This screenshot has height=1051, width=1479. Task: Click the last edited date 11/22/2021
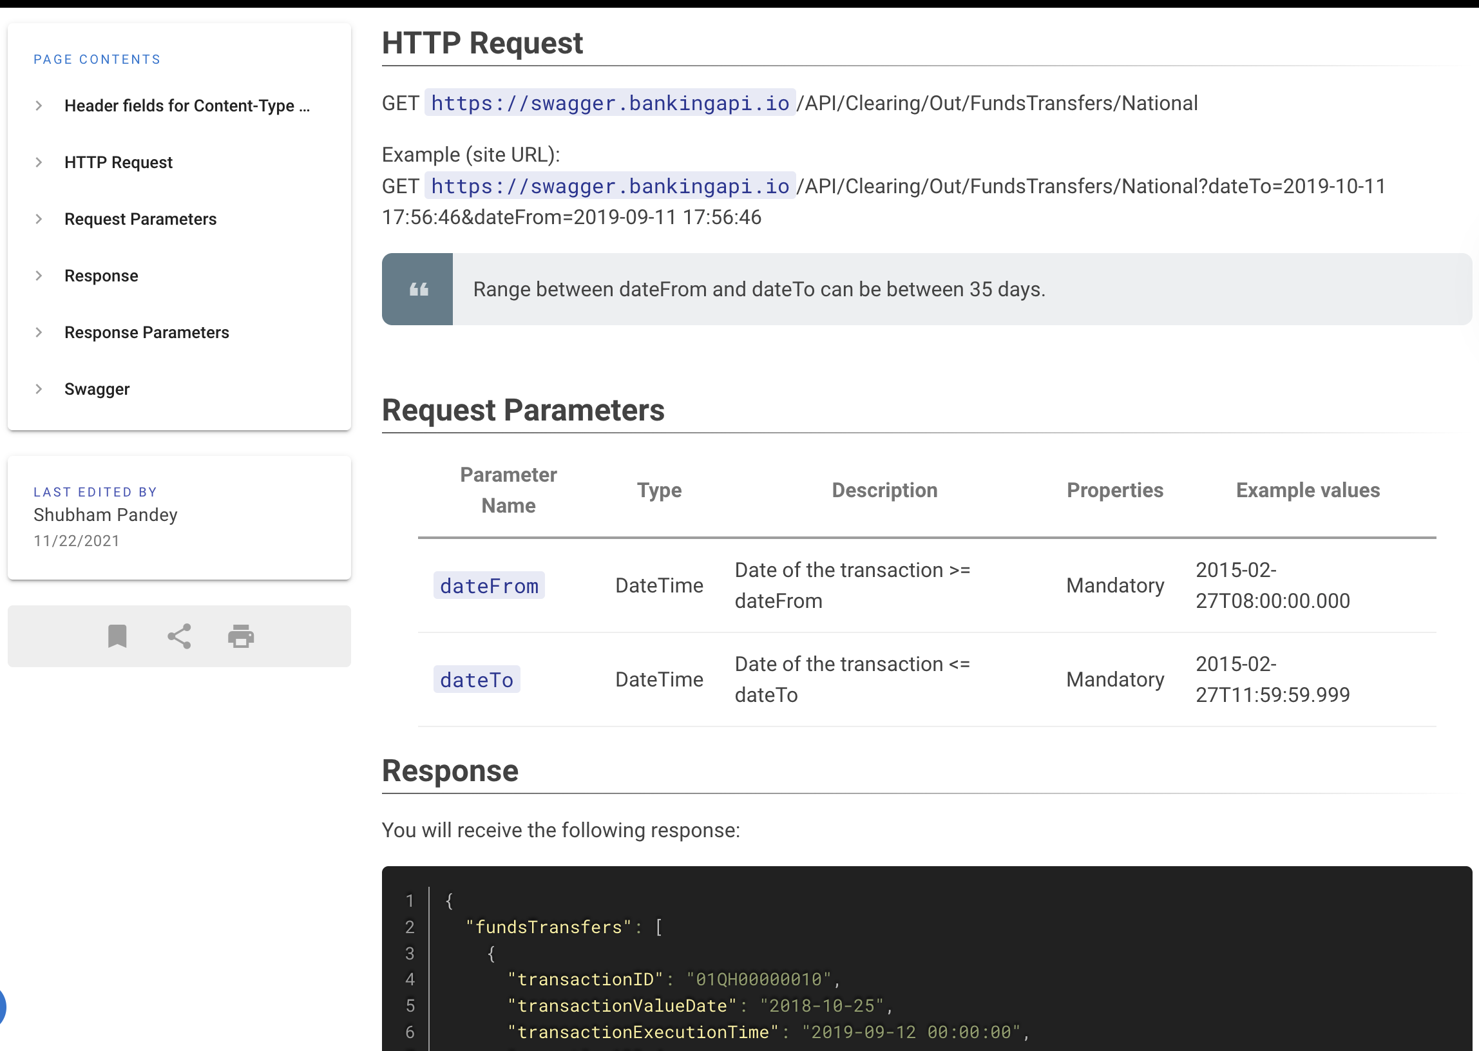[x=77, y=541]
